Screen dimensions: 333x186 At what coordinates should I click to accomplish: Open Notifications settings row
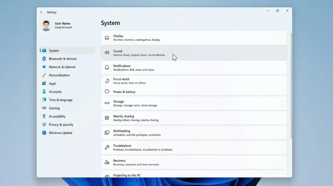point(194,68)
